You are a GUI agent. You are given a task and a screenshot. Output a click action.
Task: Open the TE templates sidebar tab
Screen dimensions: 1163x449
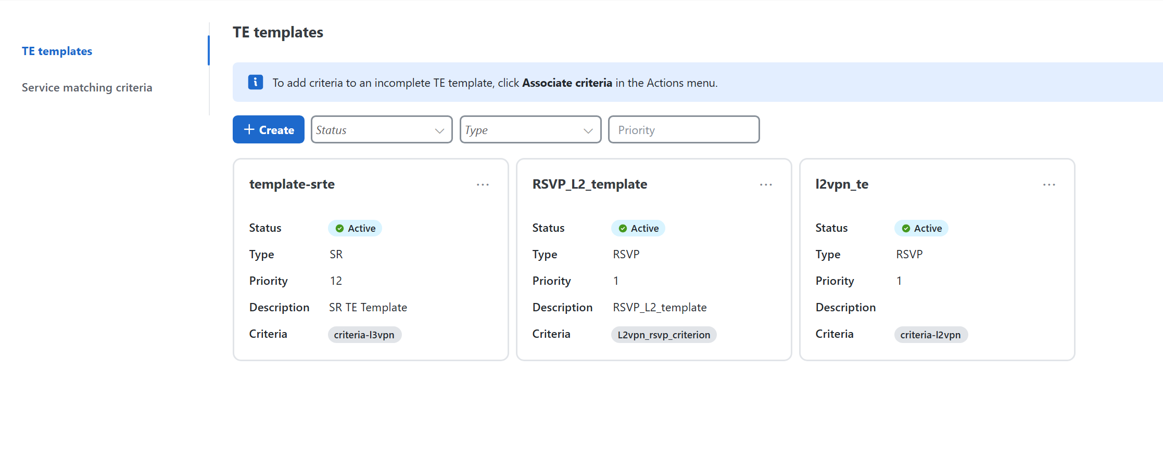click(x=57, y=51)
